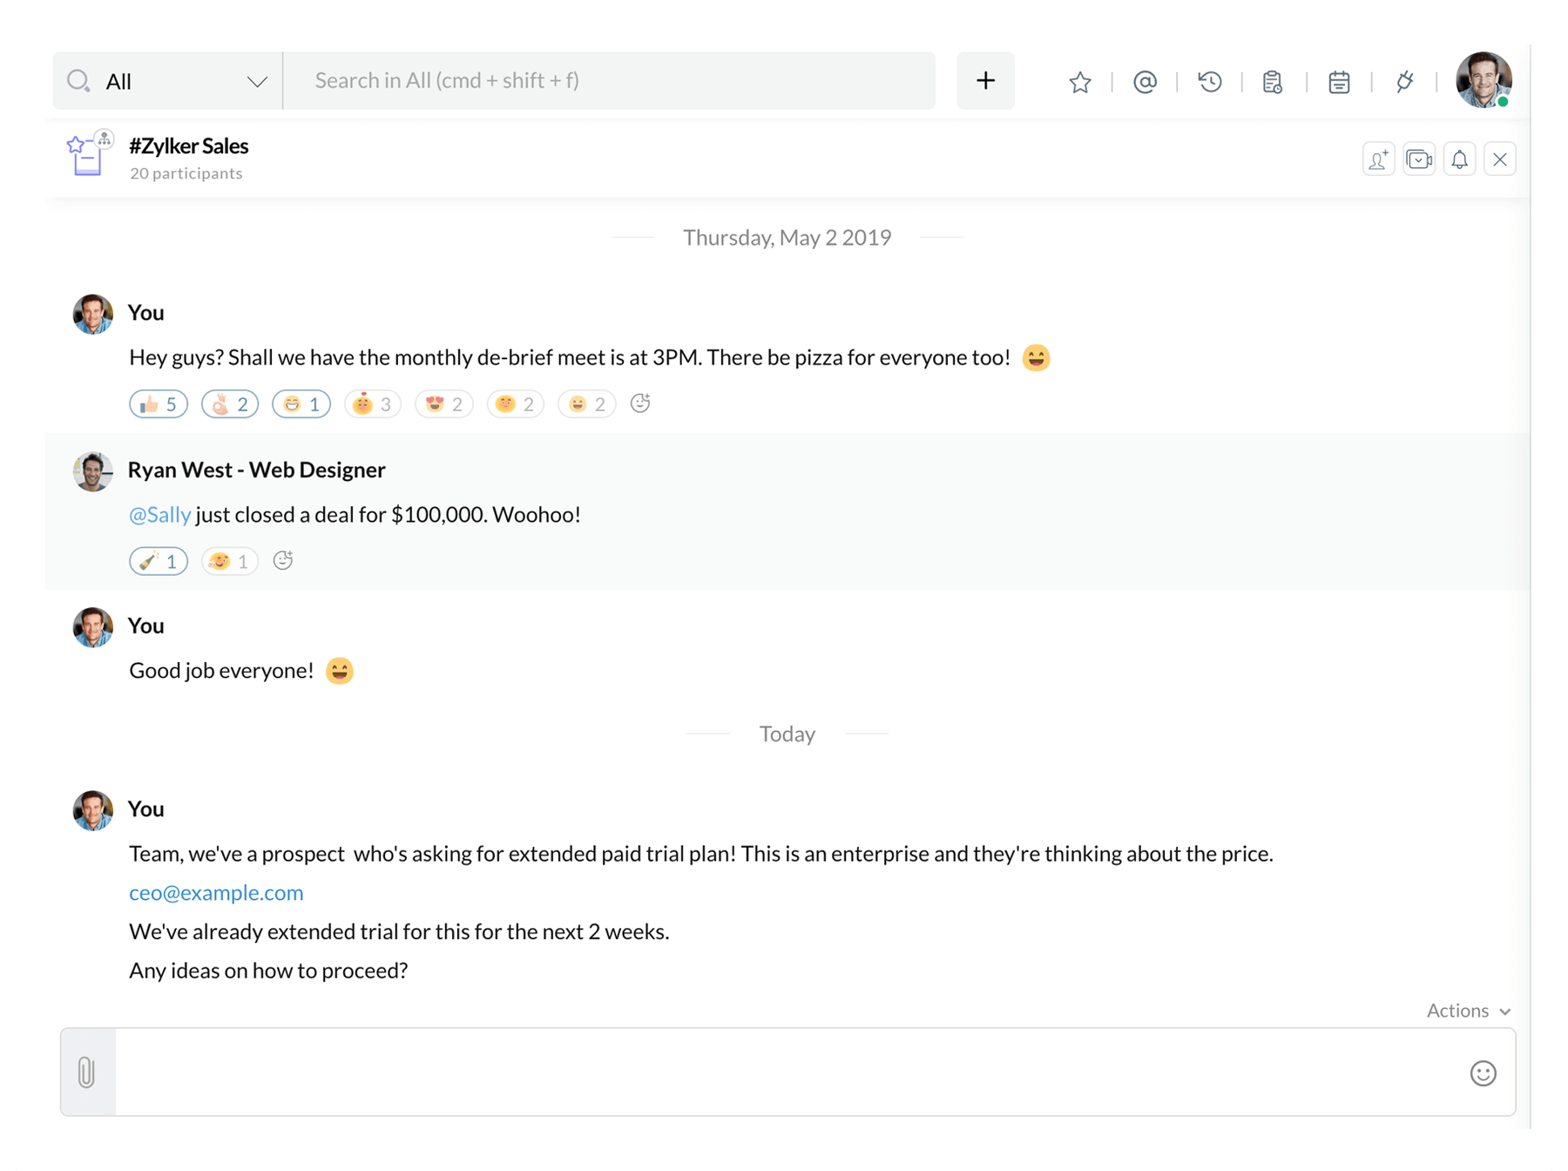Viewport: 1568px width, 1171px height.
Task: Toggle the champagne bottle reaction
Action: coord(159,561)
